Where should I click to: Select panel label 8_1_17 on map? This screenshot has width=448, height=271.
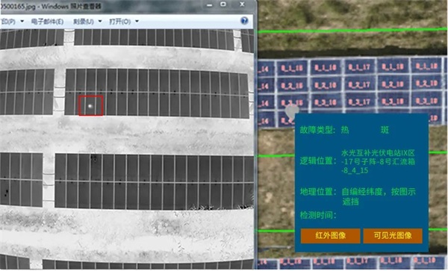point(359,67)
